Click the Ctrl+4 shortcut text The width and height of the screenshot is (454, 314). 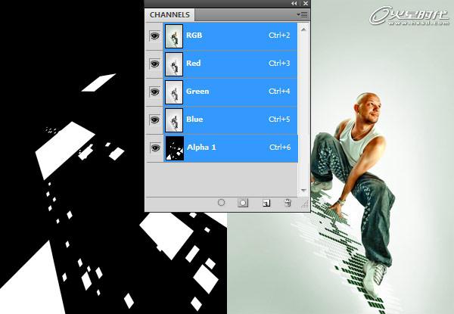coord(279,91)
